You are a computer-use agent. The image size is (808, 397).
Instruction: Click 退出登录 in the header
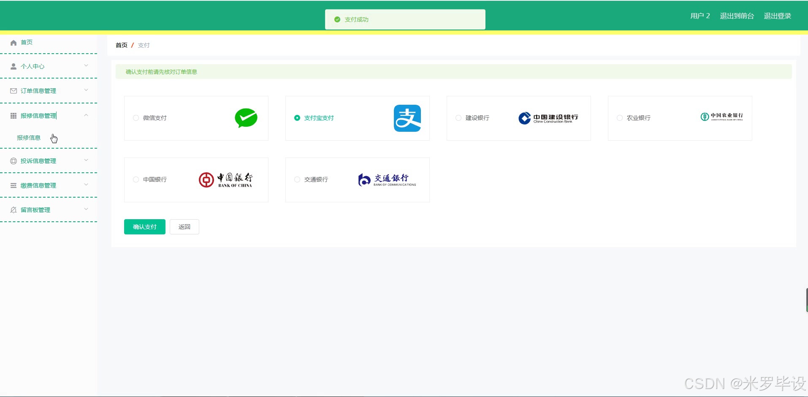[x=777, y=16]
